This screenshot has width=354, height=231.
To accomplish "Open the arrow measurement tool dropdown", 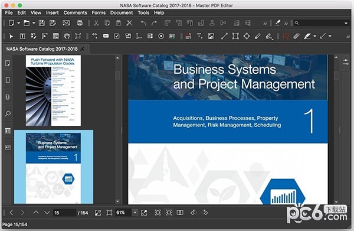I will point(330,36).
